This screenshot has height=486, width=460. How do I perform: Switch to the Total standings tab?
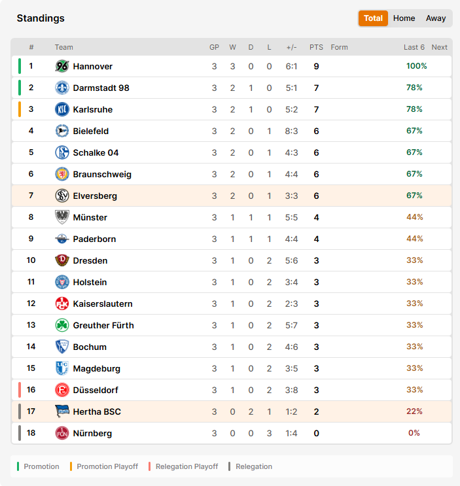click(x=373, y=18)
